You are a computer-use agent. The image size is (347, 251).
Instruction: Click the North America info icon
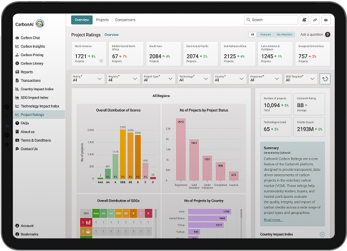(101, 61)
